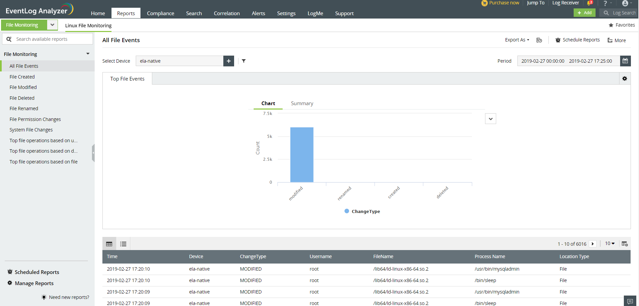Open add/remove columns icon
This screenshot has height=306, width=639.
tap(625, 244)
